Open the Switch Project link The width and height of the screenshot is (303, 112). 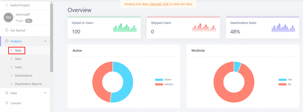click(x=20, y=5)
